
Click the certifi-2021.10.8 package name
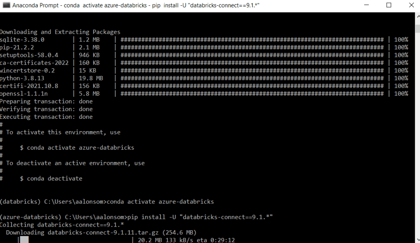click(29, 86)
